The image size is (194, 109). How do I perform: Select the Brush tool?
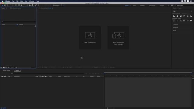tap(27, 5)
